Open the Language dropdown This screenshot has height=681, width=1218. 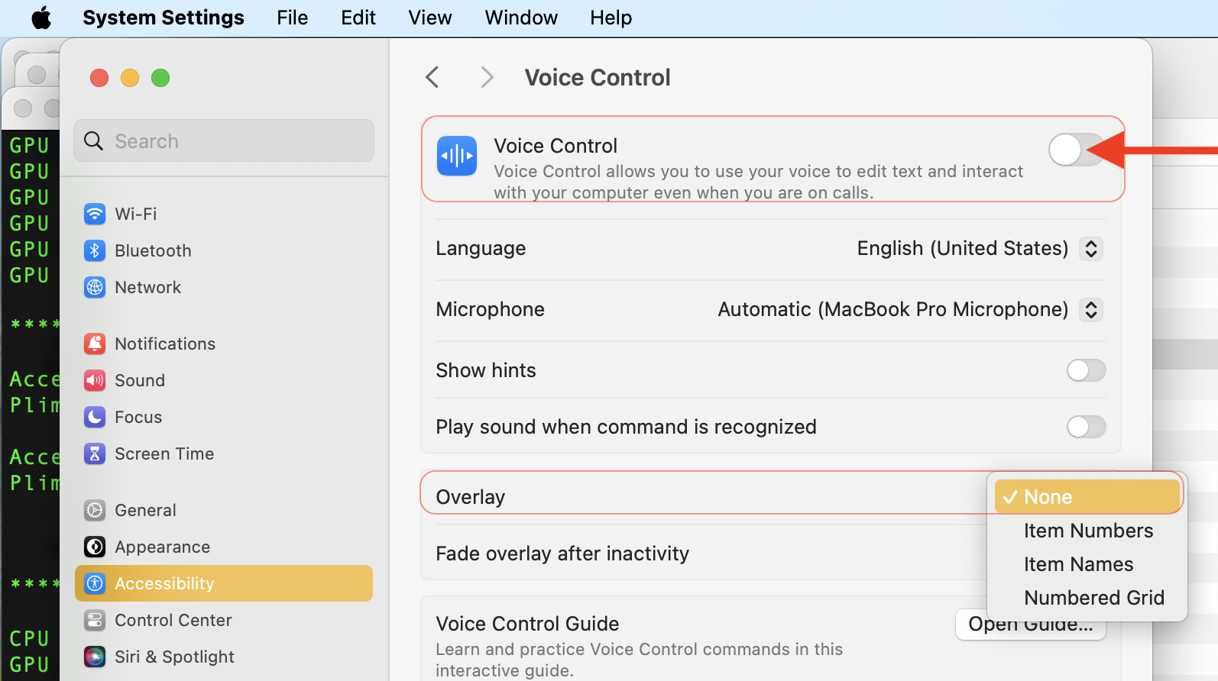[x=1091, y=248]
